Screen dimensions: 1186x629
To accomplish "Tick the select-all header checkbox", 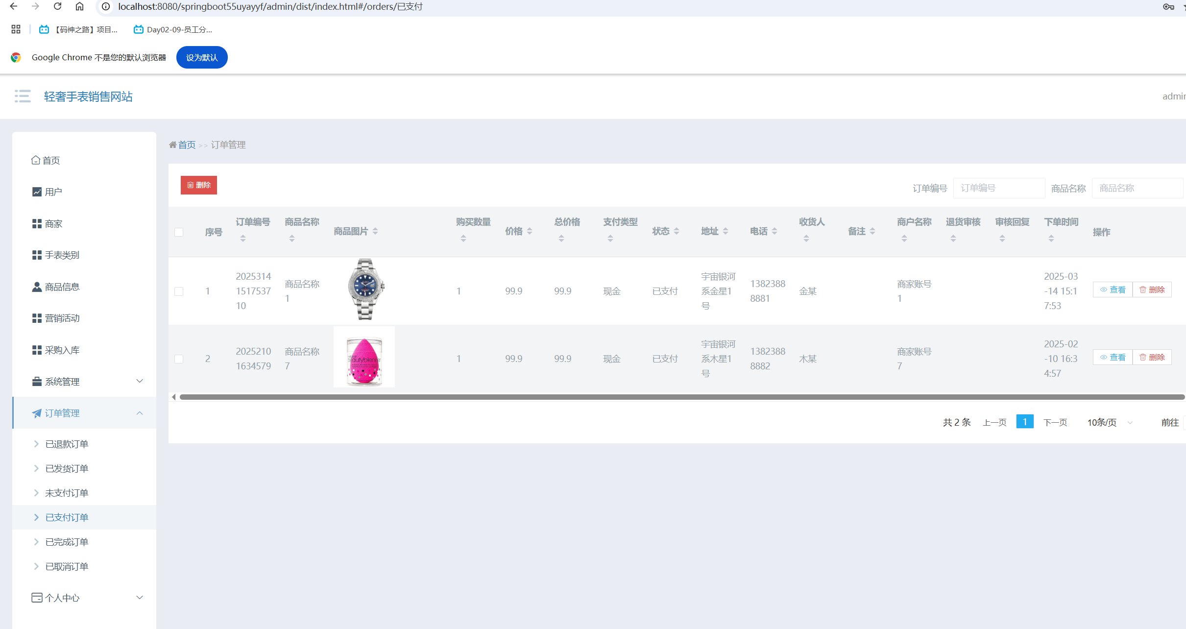I will click(179, 232).
